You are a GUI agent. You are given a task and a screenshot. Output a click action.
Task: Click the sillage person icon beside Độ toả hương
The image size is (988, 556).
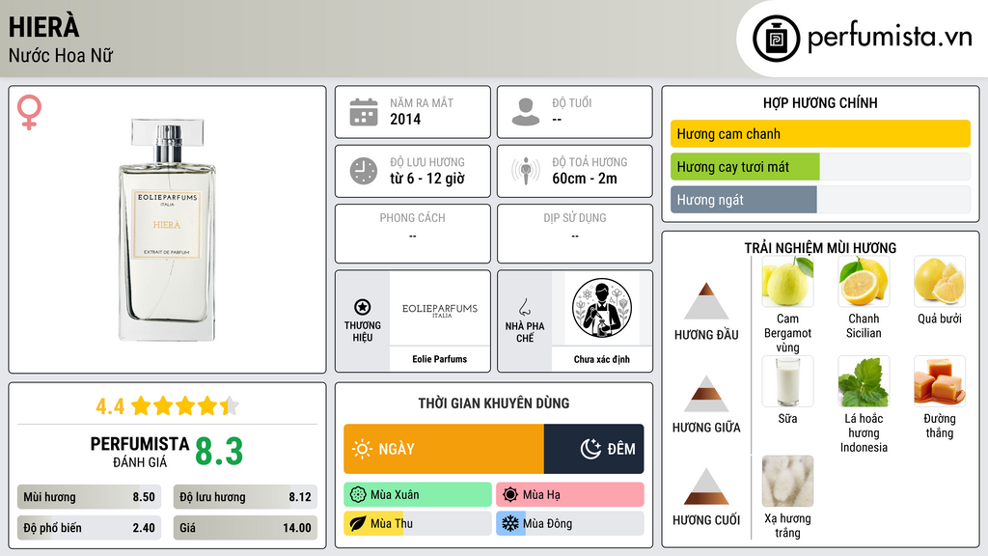point(526,171)
